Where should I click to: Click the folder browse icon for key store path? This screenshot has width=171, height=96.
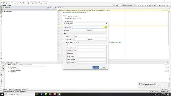click(105, 27)
